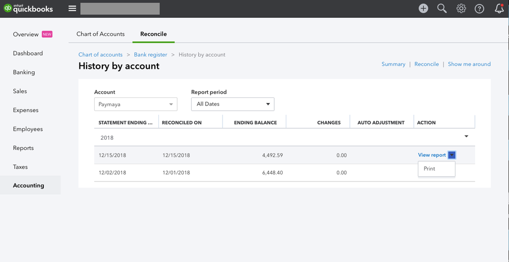Open the search magnifier icon
509x262 pixels.
click(x=442, y=9)
